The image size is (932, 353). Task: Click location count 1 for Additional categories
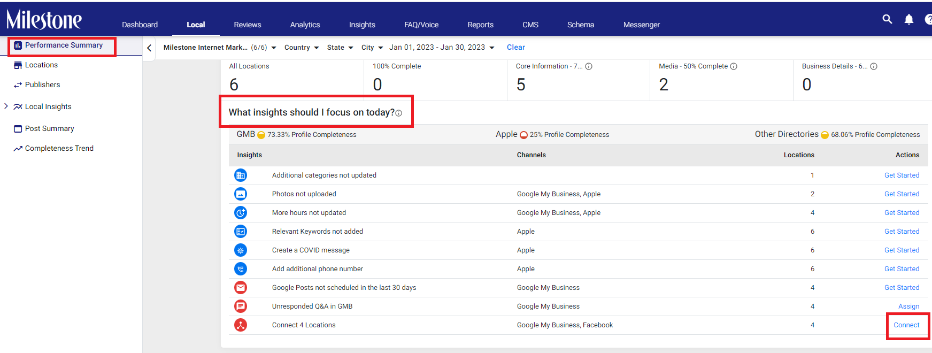pyautogui.click(x=812, y=175)
